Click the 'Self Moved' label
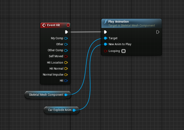This screenshot has height=130, width=184. [56, 56]
